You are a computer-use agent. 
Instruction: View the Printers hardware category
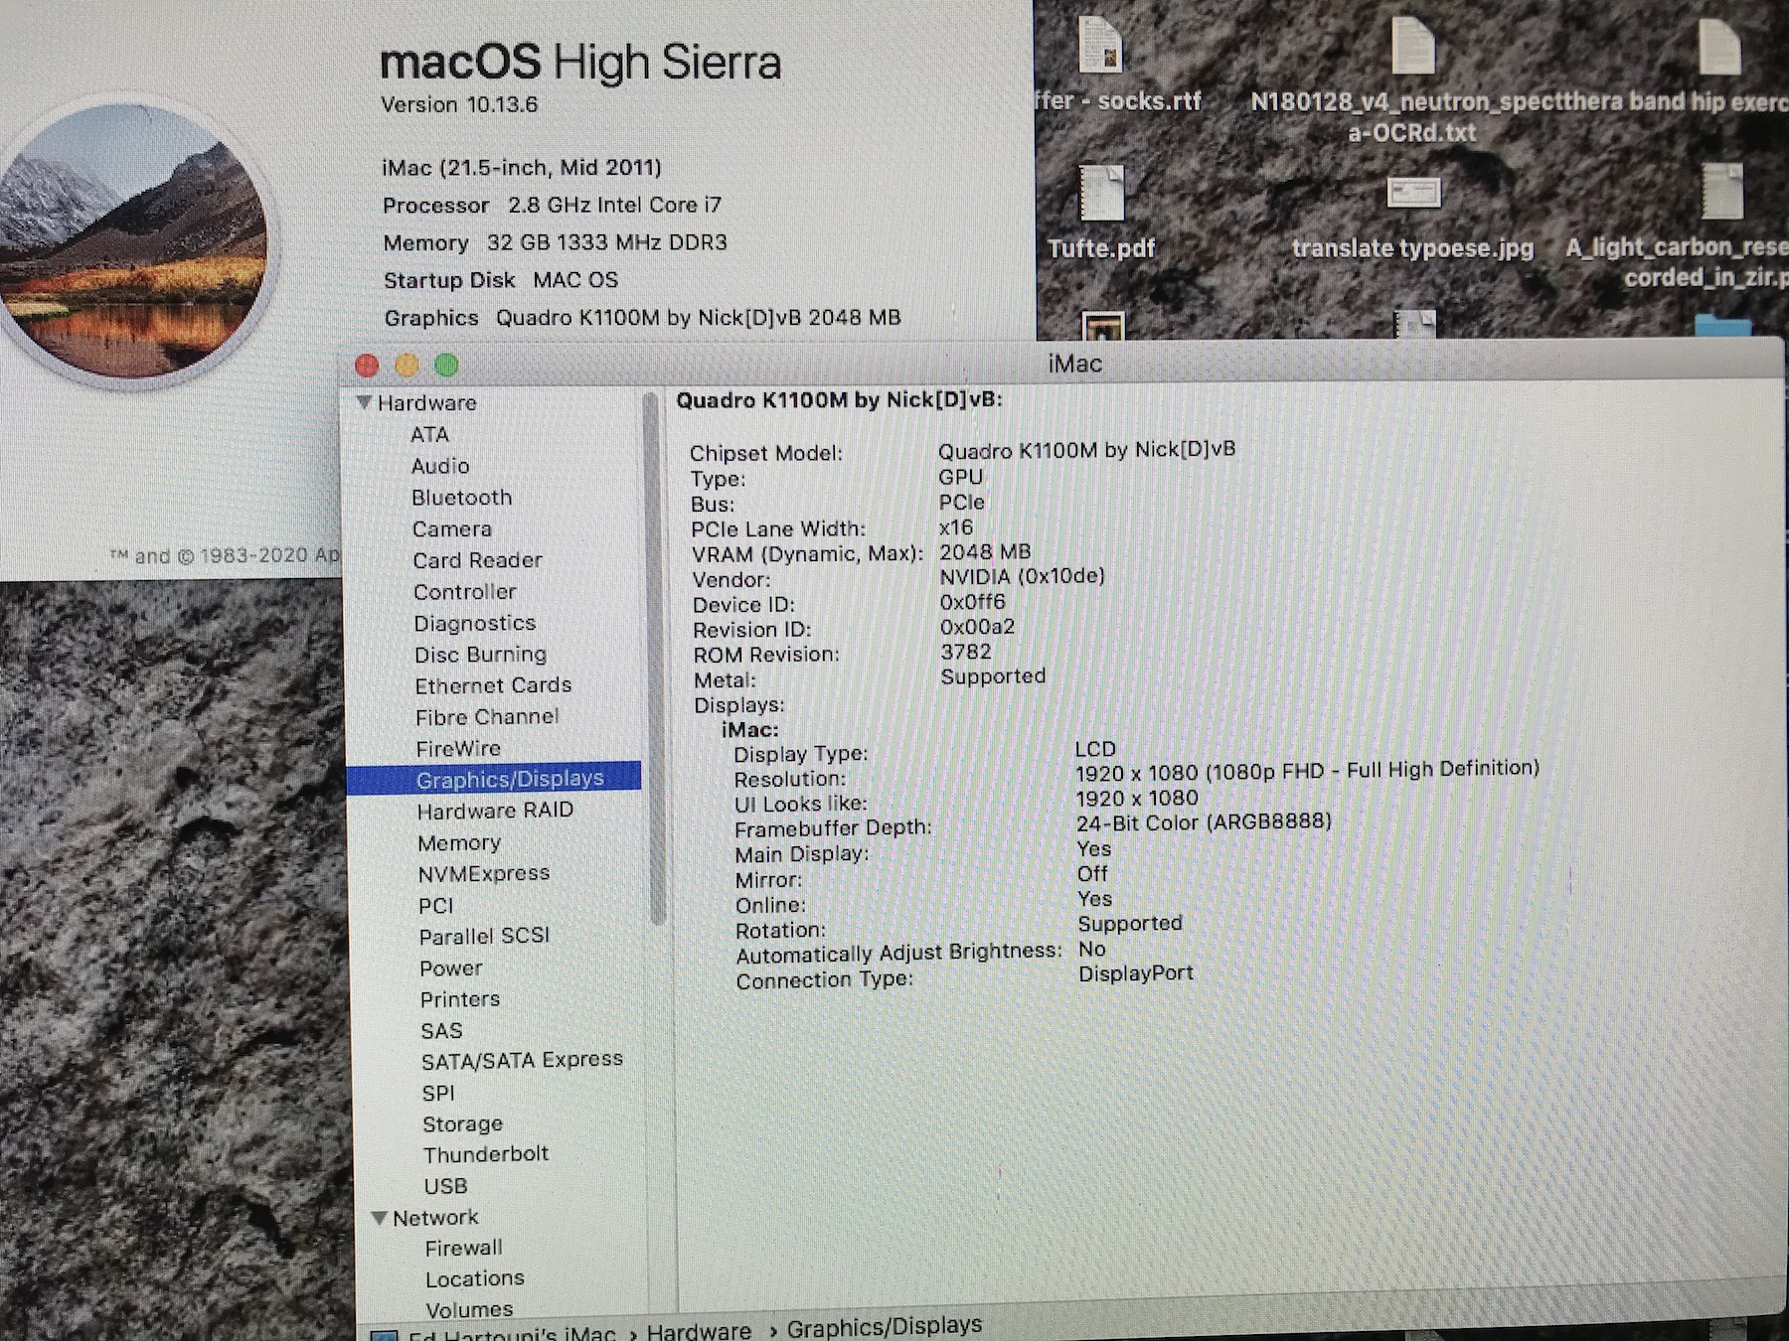tap(460, 999)
